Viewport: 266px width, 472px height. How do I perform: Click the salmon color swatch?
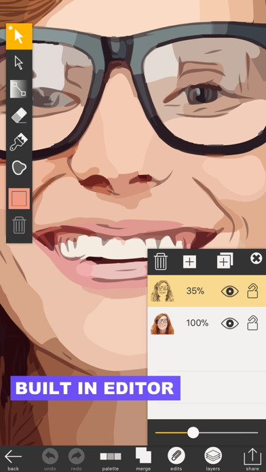click(x=19, y=199)
